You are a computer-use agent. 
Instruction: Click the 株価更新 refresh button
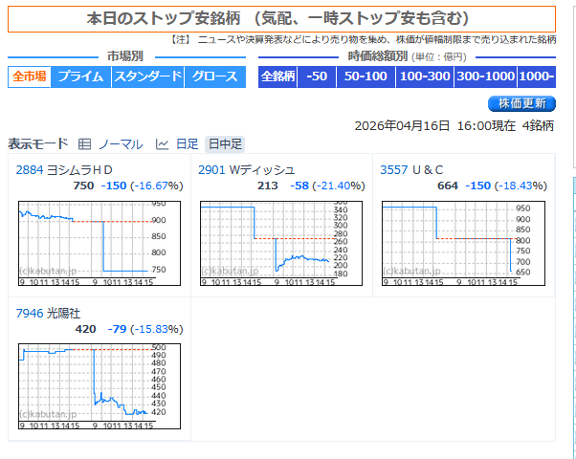521,103
